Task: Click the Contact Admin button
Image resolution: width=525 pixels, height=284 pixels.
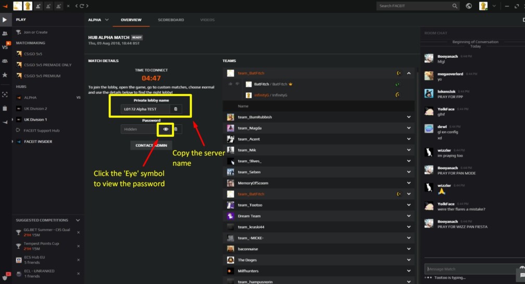Action: pyautogui.click(x=151, y=145)
